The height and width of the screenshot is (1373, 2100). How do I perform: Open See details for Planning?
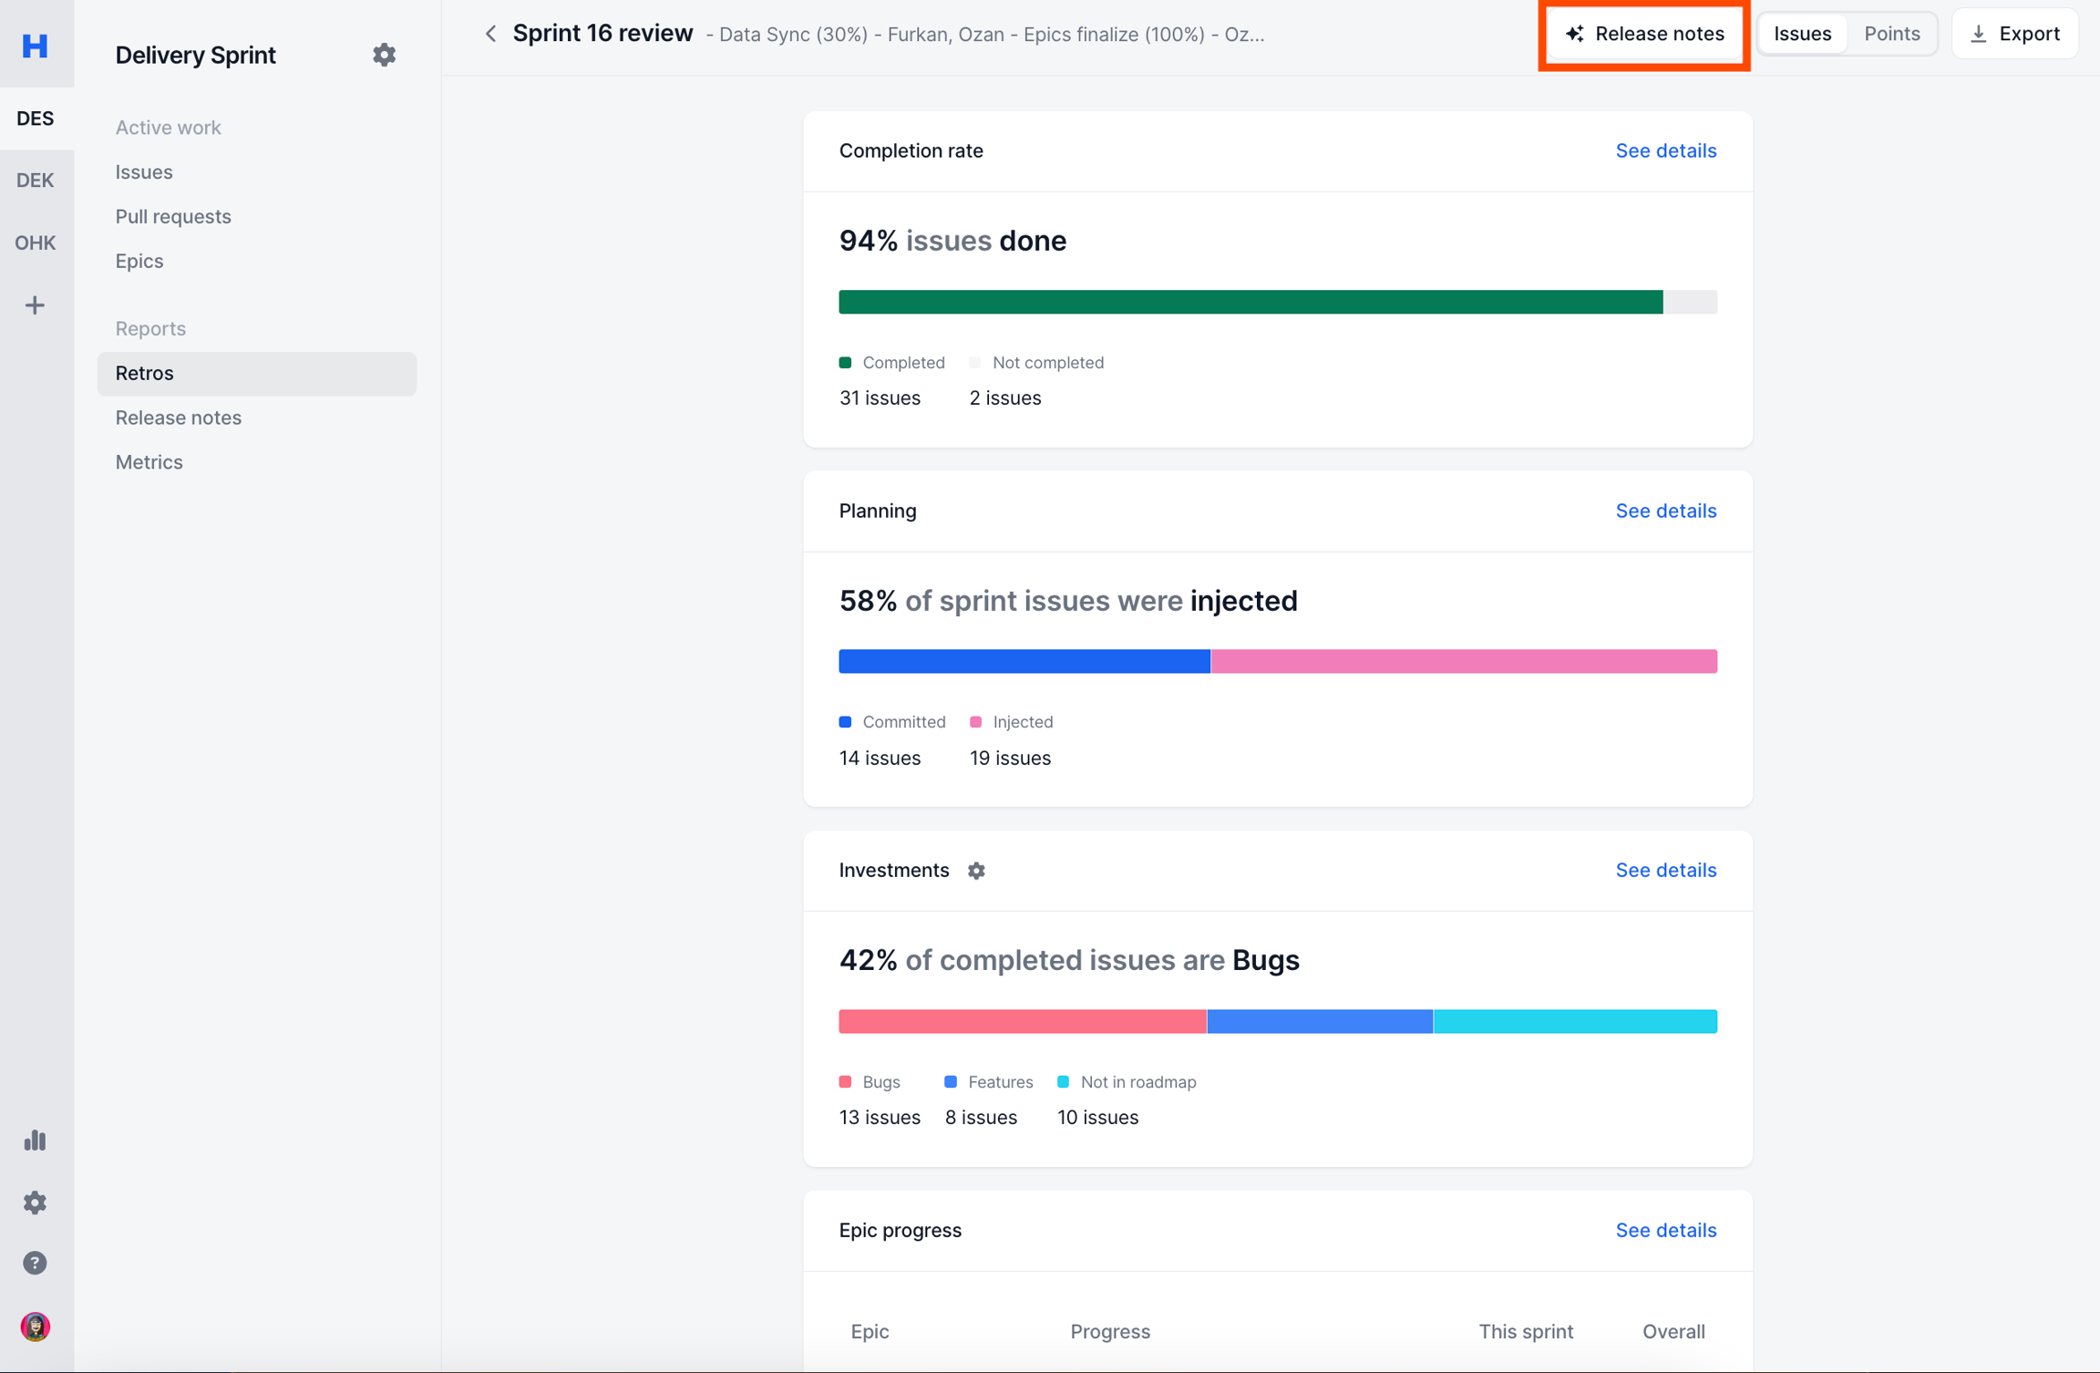tap(1665, 511)
